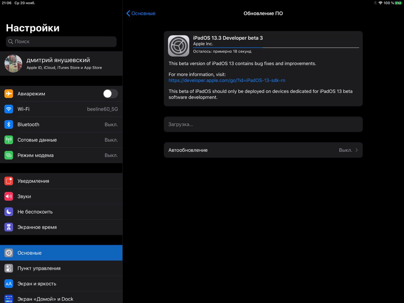Tap the Wi-Fi indicator in status bar

[x=380, y=3]
